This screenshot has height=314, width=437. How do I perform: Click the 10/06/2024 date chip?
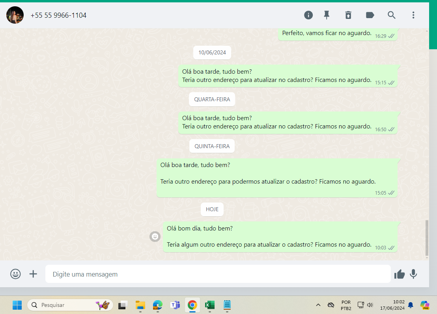pyautogui.click(x=212, y=53)
